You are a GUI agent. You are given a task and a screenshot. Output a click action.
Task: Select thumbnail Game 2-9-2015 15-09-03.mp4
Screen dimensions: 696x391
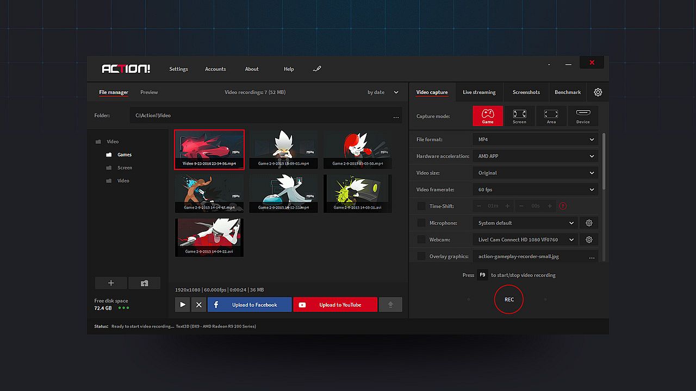[x=283, y=149]
